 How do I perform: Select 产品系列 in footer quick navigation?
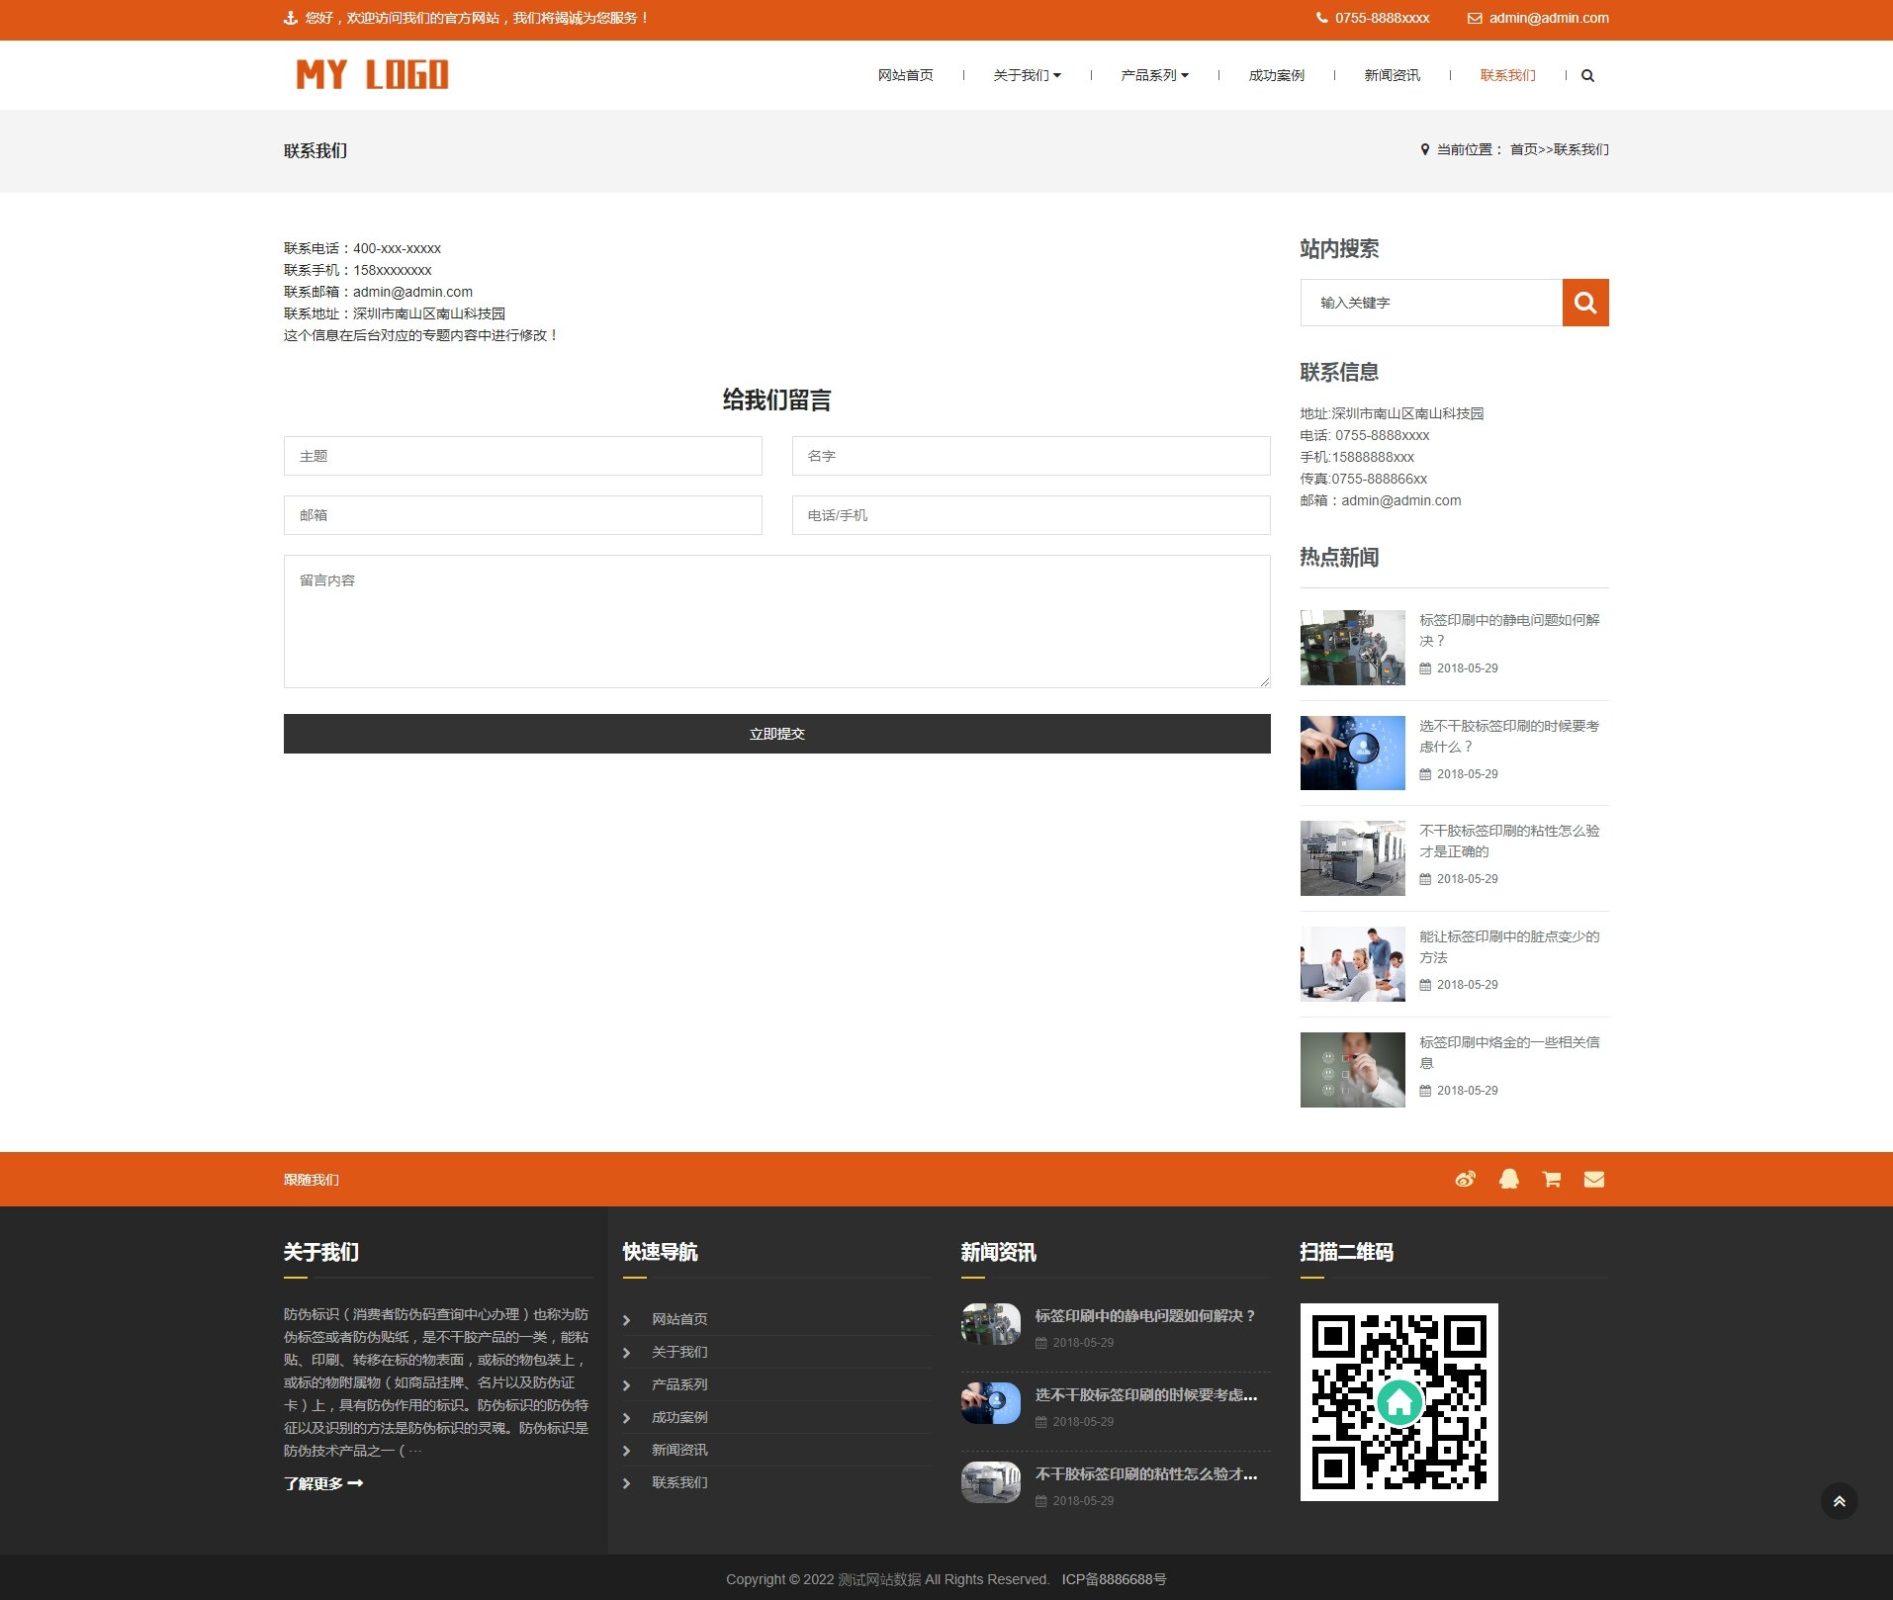679,1384
